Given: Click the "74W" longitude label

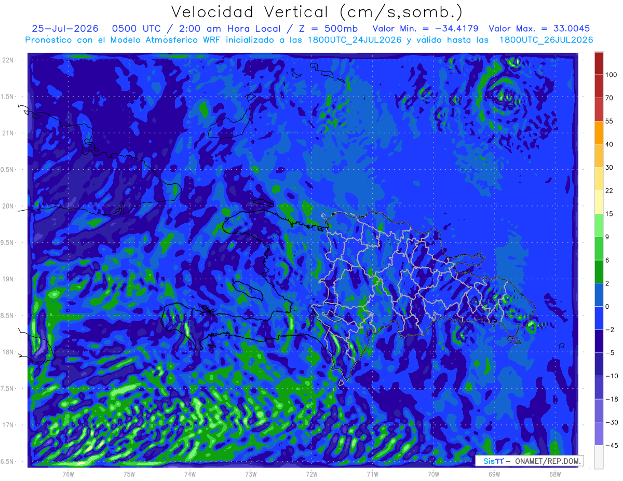Looking at the screenshot, I should 190,474.
